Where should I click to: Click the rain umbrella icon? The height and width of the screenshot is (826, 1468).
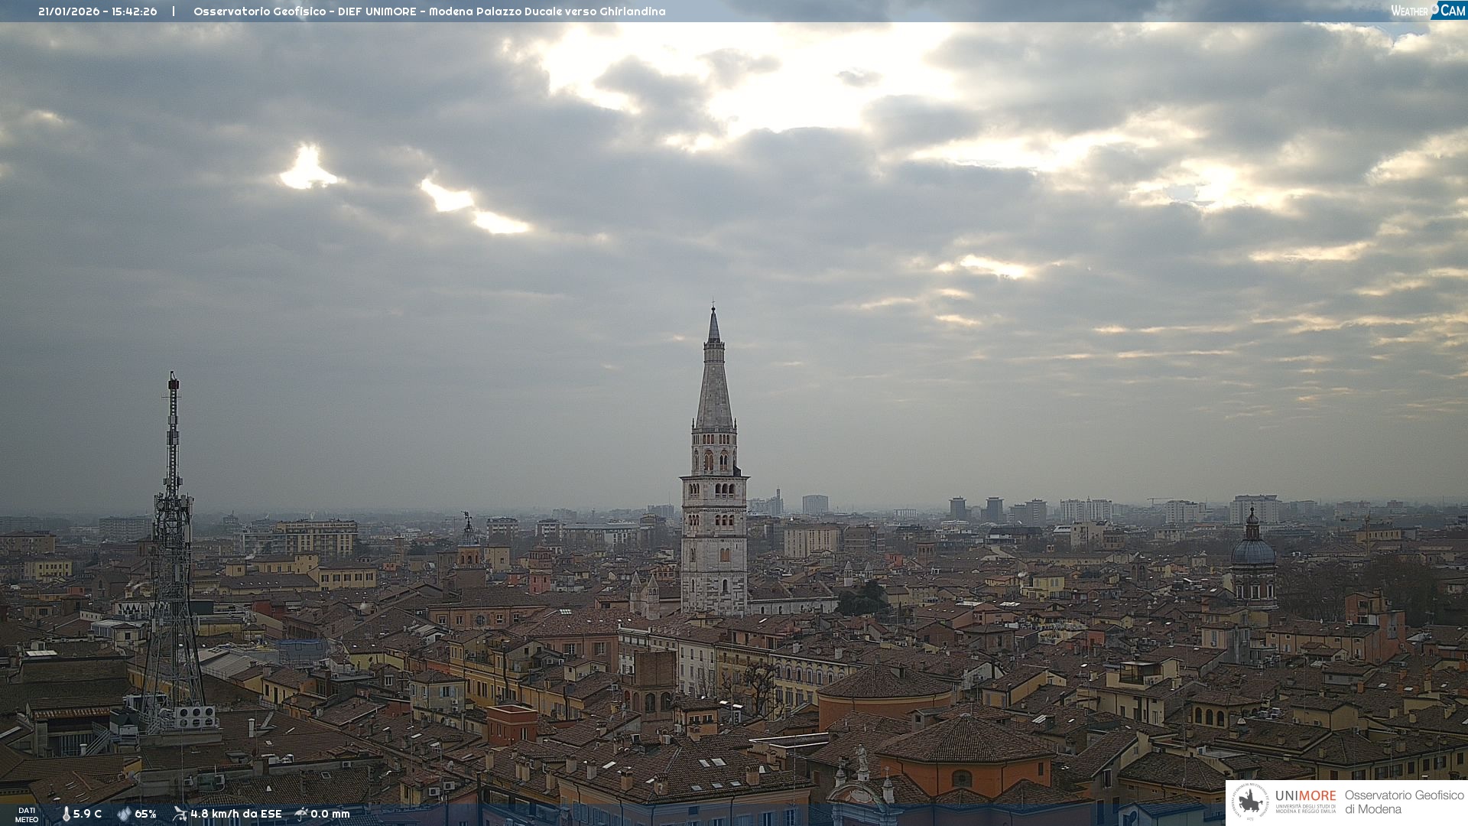coord(301,814)
